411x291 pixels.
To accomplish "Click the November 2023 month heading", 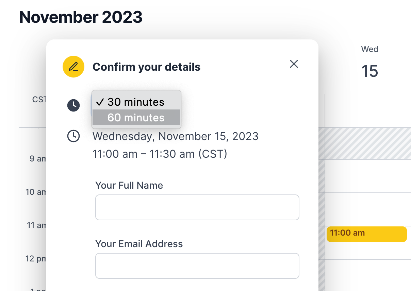I will (x=81, y=17).
